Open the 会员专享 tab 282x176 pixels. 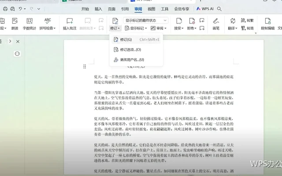coord(182,9)
